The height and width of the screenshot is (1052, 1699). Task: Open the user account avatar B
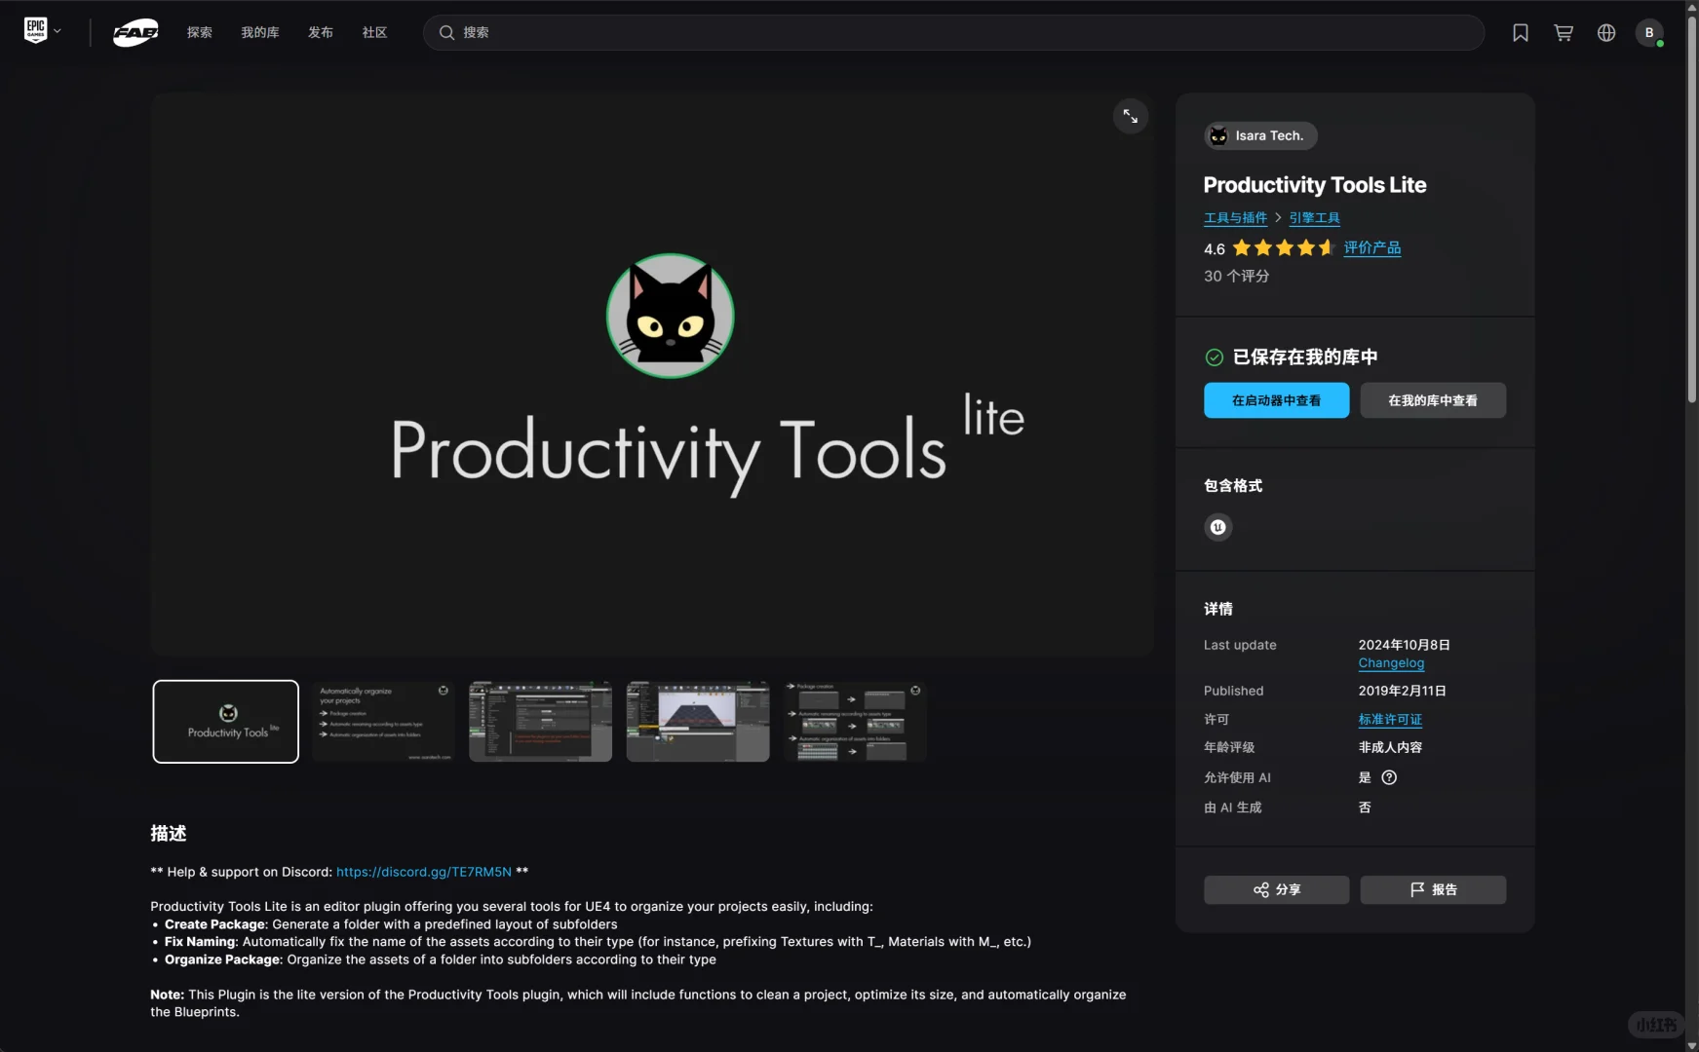point(1649,32)
